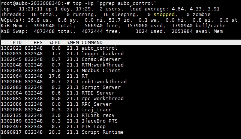Screen dimensions: 241x139
Task: Click the '2 users' text
Action: pos(110,9)
